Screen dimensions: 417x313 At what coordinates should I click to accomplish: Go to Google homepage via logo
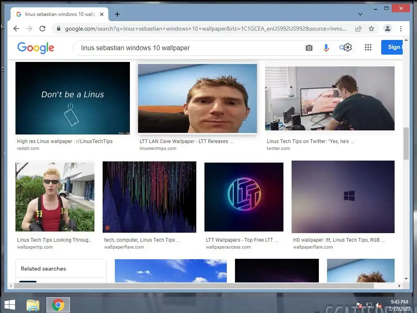pos(36,48)
